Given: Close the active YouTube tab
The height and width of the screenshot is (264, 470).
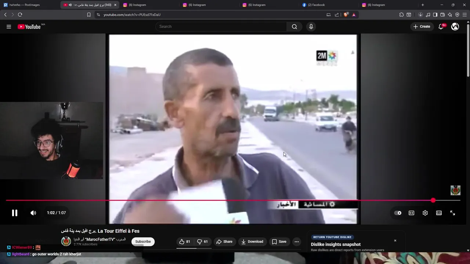Looking at the screenshot, I should (x=115, y=5).
